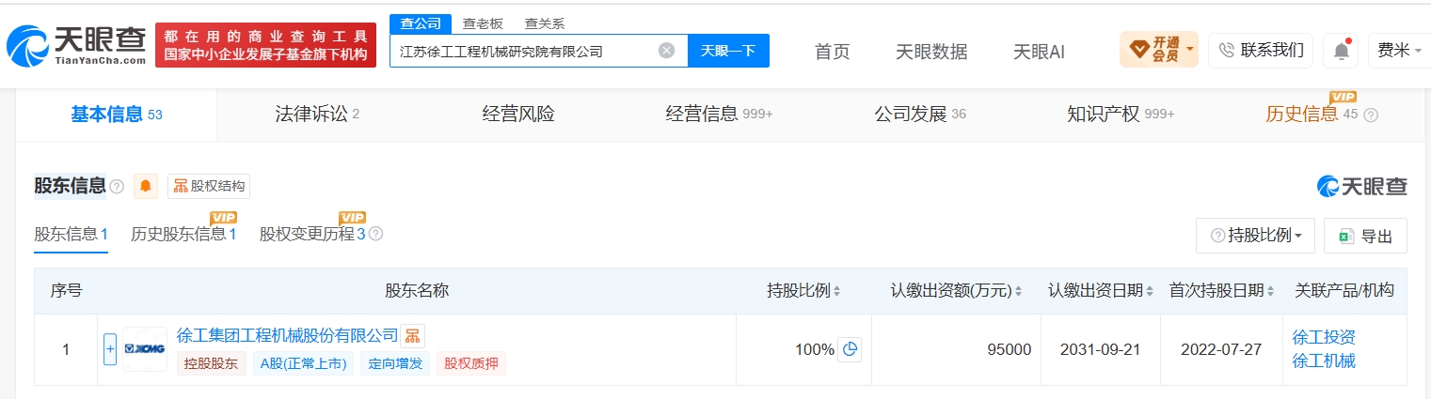Expand the row 1 shareholder details
This screenshot has height=399, width=1431.
click(110, 349)
